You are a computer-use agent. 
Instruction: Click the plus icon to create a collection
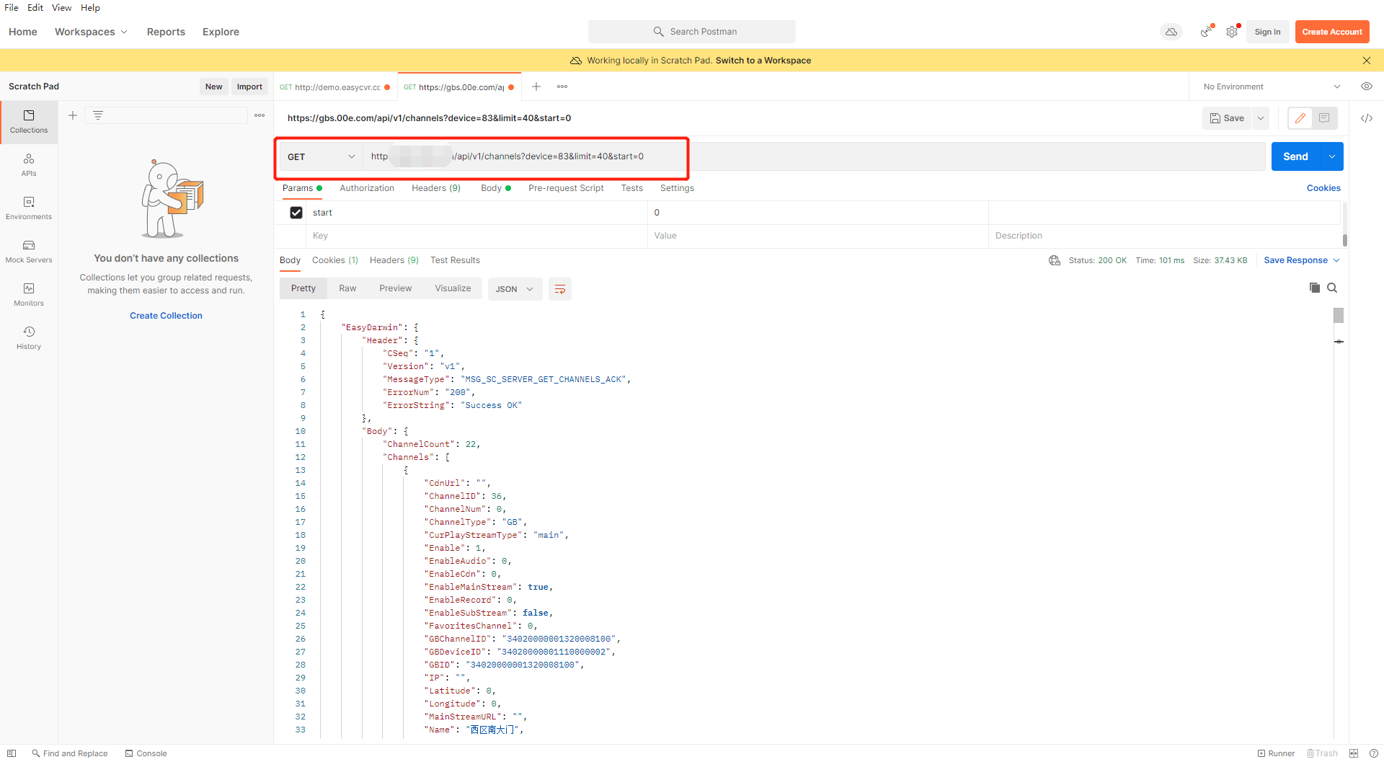coord(73,115)
